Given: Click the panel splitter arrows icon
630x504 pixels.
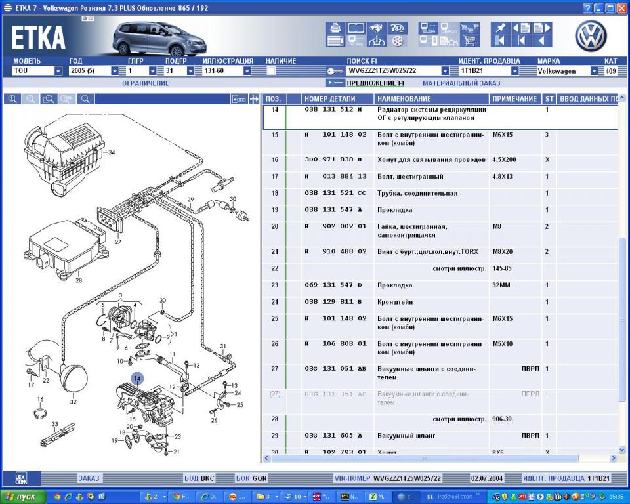Looking at the screenshot, I should (254, 99).
